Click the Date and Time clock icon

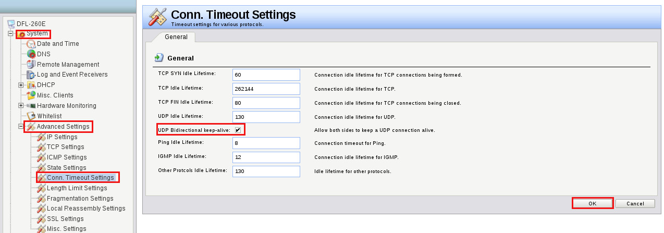click(x=31, y=44)
